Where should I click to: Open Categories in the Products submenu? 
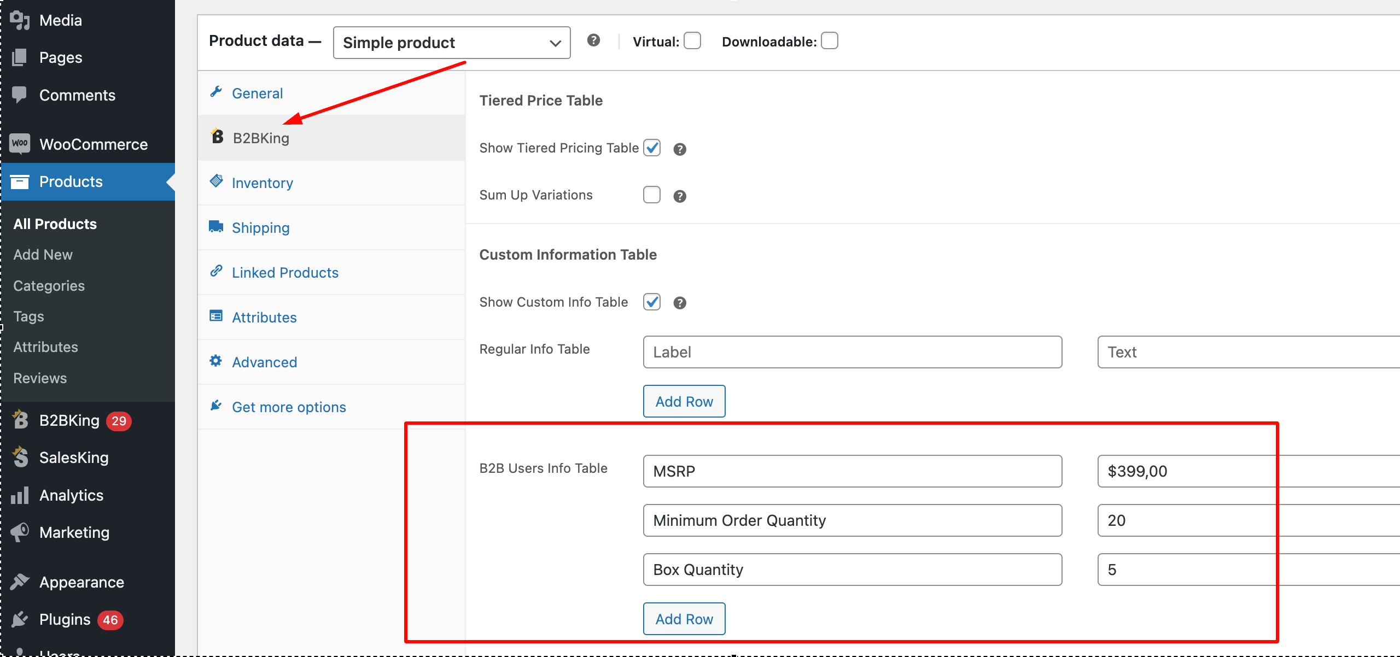point(49,286)
